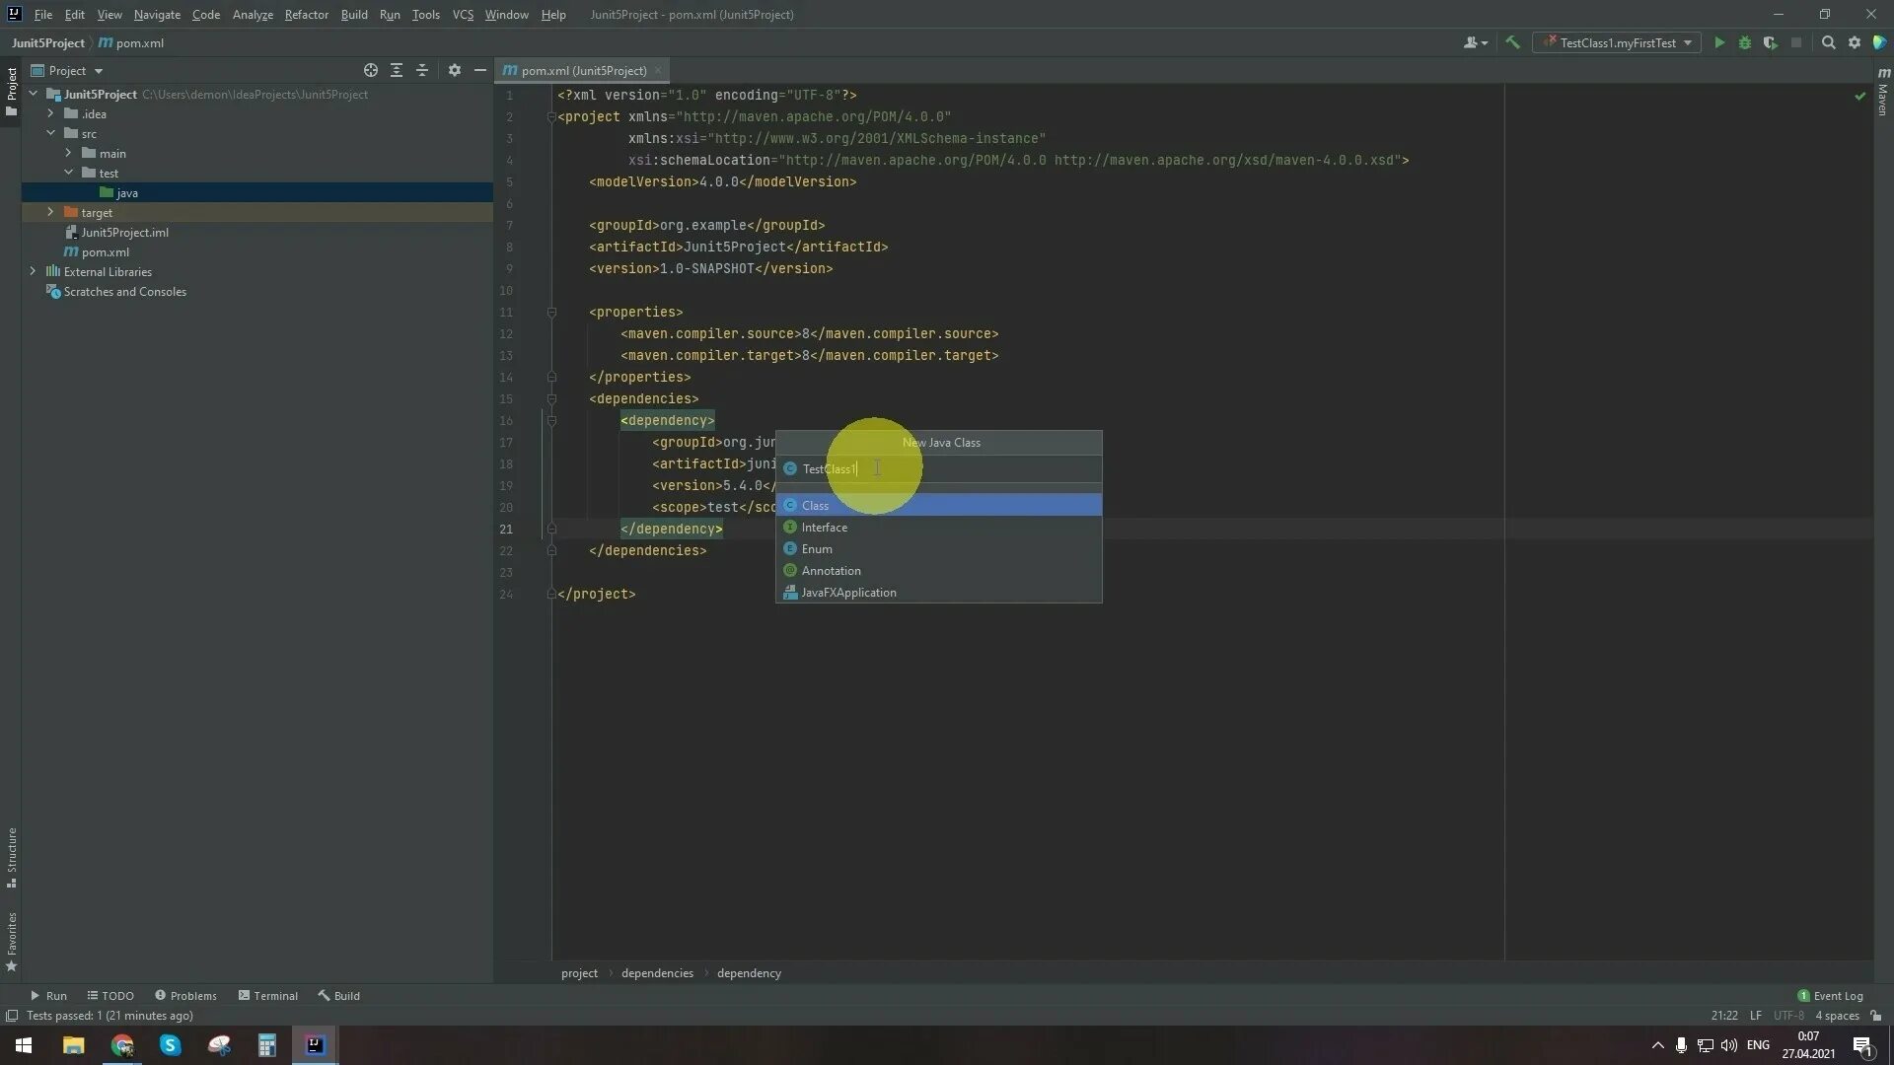Click Search Everywhere magnifier icon
This screenshot has height=1065, width=1894.
[1828, 42]
